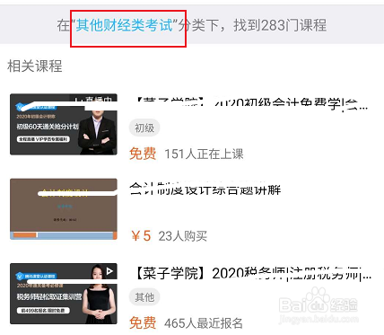Open the 税务师轻松取证集训营 course thumbnail
The width and height of the screenshot is (384, 335).
point(64,294)
